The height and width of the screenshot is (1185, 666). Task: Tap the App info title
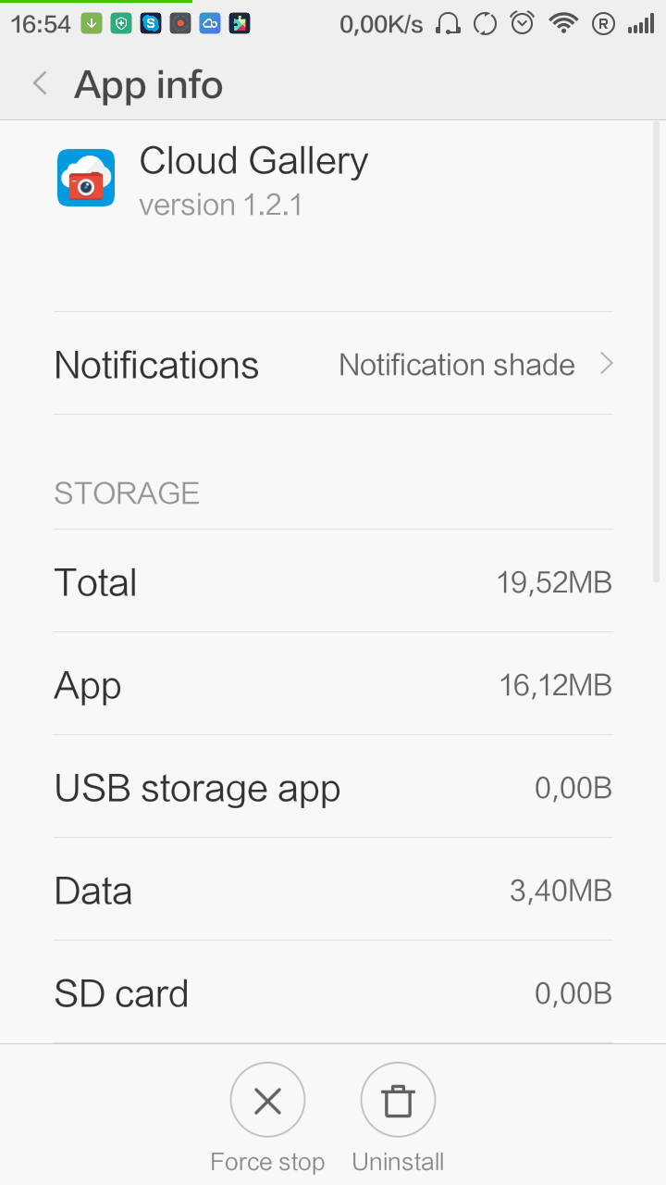point(149,85)
